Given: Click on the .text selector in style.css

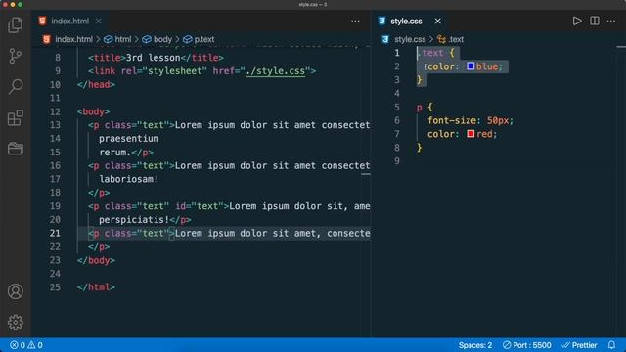Looking at the screenshot, I should coord(430,53).
